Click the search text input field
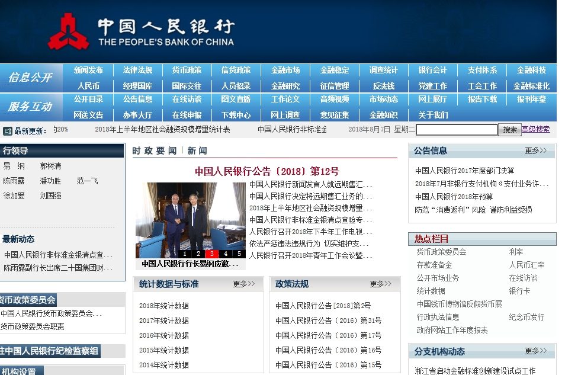565x375 pixels. 456,130
